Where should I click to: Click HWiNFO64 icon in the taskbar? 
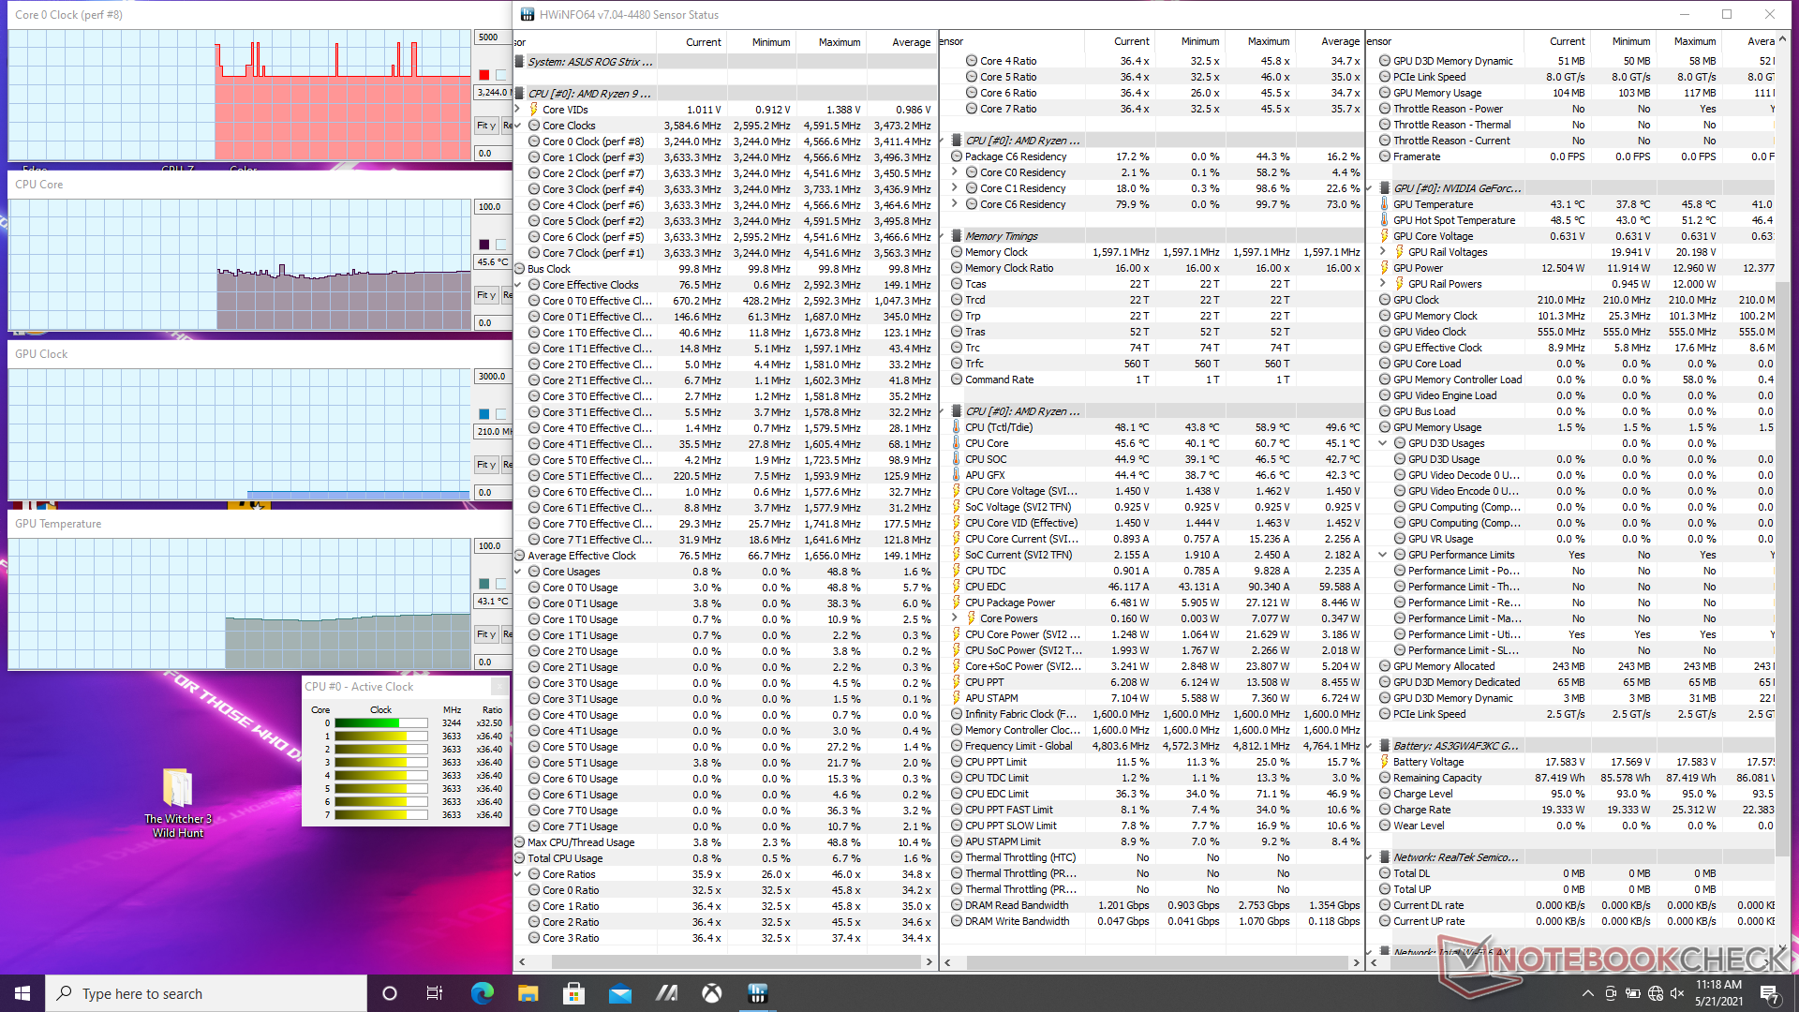coord(758,993)
